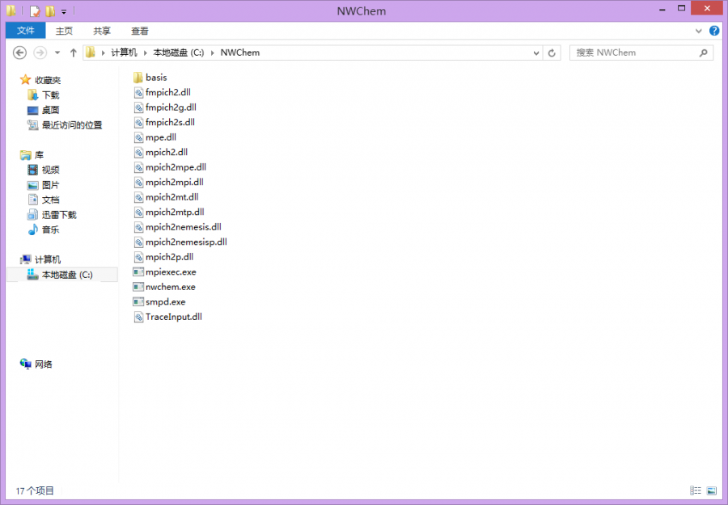Screen dimensions: 728x505
Task: Maximize the NWChem window
Action: click(x=682, y=8)
